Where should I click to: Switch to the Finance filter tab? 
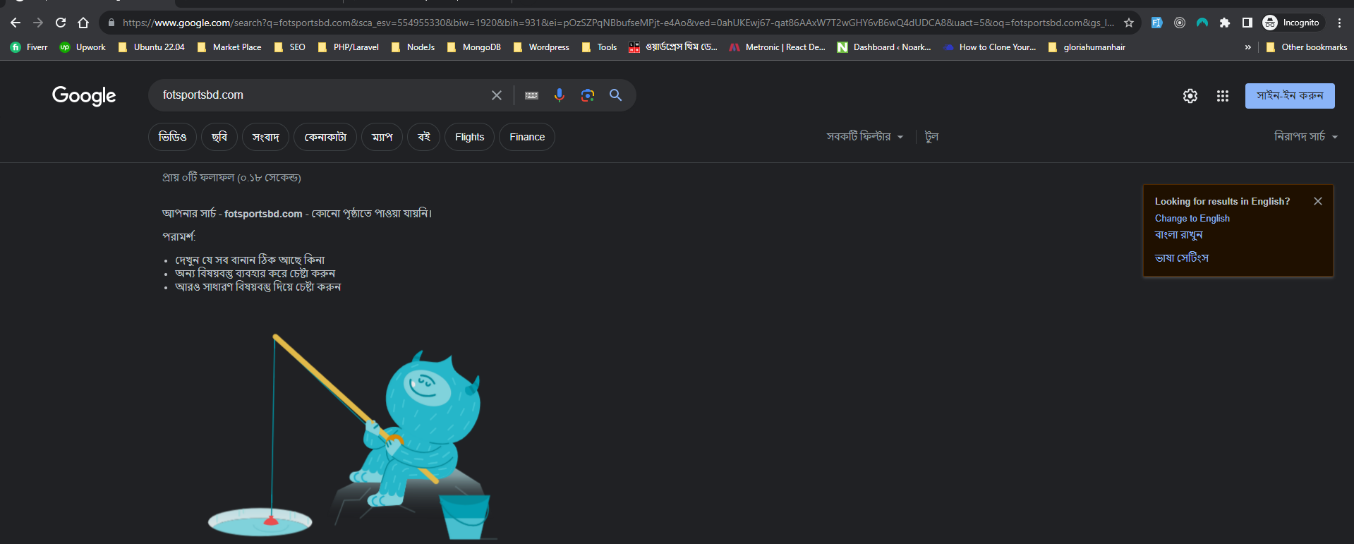(526, 137)
